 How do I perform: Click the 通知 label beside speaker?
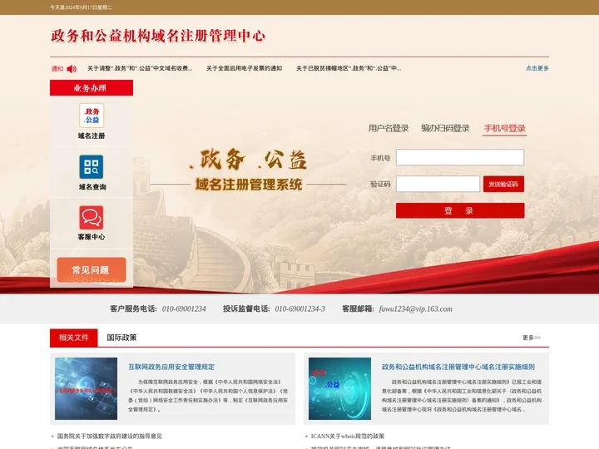point(57,69)
